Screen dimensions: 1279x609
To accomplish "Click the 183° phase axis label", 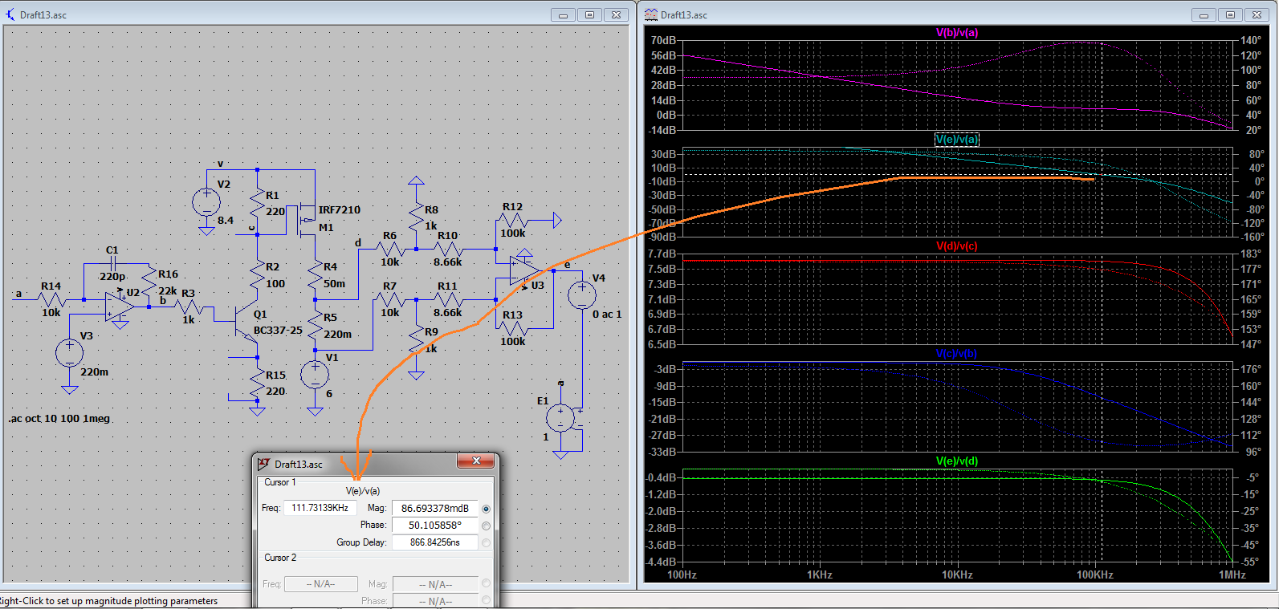I will 1251,254.
